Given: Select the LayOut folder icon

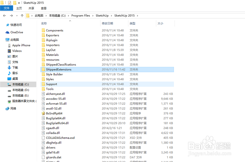Looking at the screenshot, I should [43, 50].
